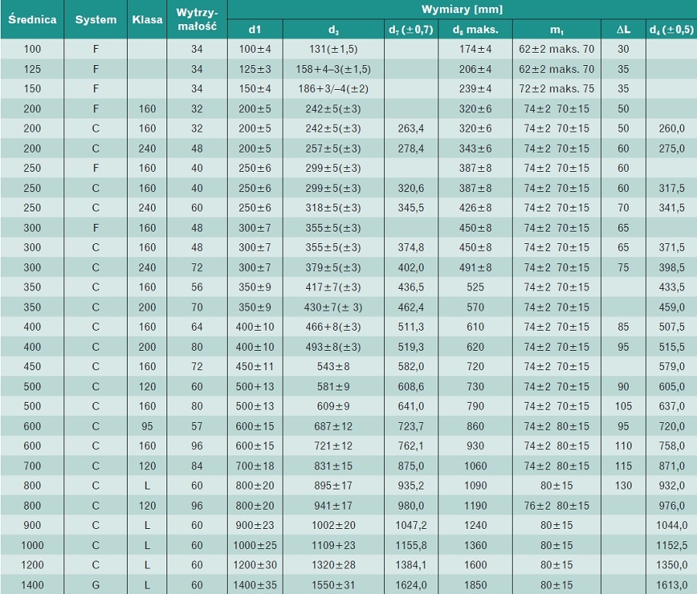The image size is (697, 594).
Task: Click the d3 value 1320±28
Action: click(x=333, y=565)
